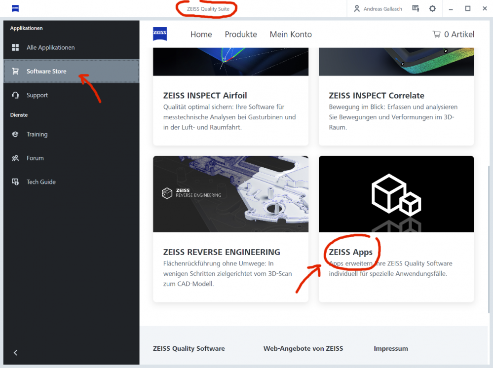Screen dimensions: 493x368
Task: Open the Home menu item
Action: pyautogui.click(x=201, y=34)
